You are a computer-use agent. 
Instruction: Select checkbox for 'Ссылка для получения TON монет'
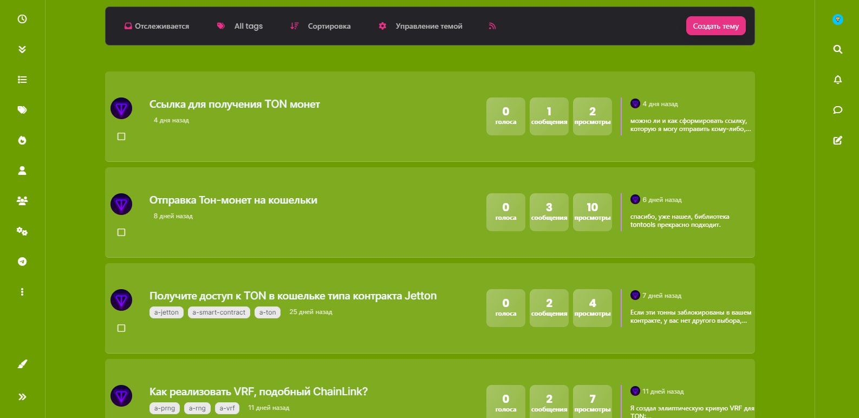121,136
